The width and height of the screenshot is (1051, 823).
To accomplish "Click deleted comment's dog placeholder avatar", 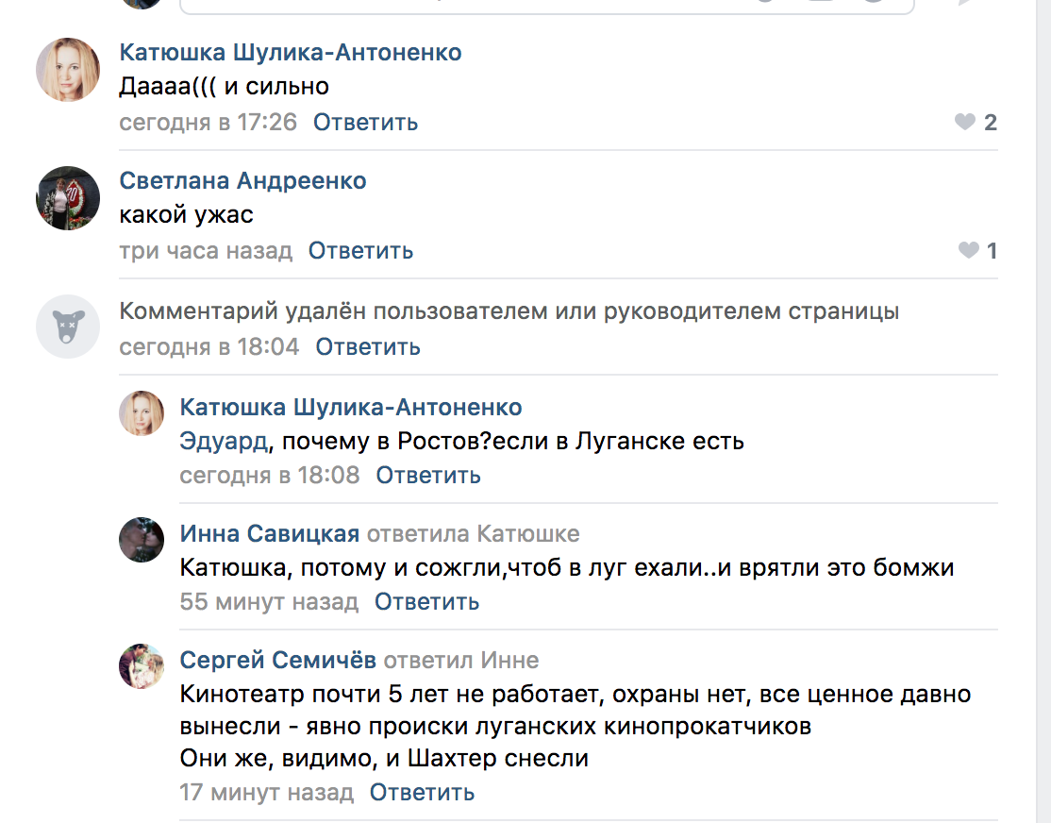I will (68, 327).
